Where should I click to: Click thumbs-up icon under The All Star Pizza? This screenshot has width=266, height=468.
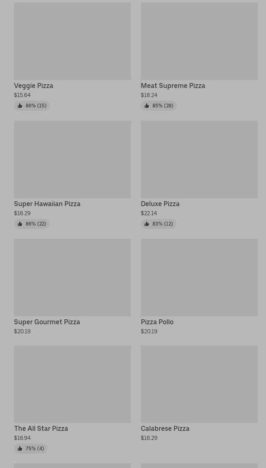click(20, 449)
